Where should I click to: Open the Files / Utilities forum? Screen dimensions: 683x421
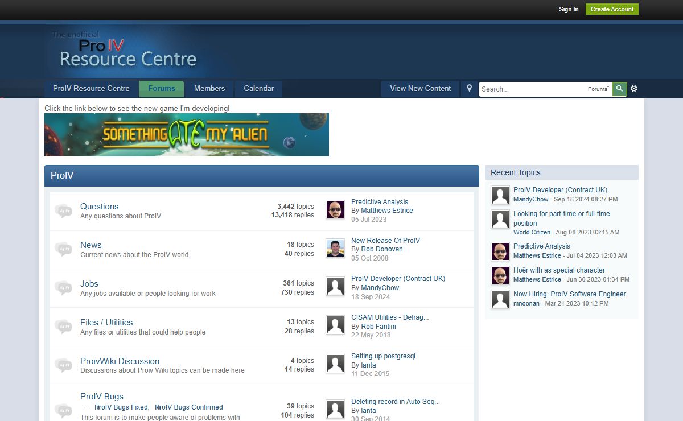coord(106,323)
